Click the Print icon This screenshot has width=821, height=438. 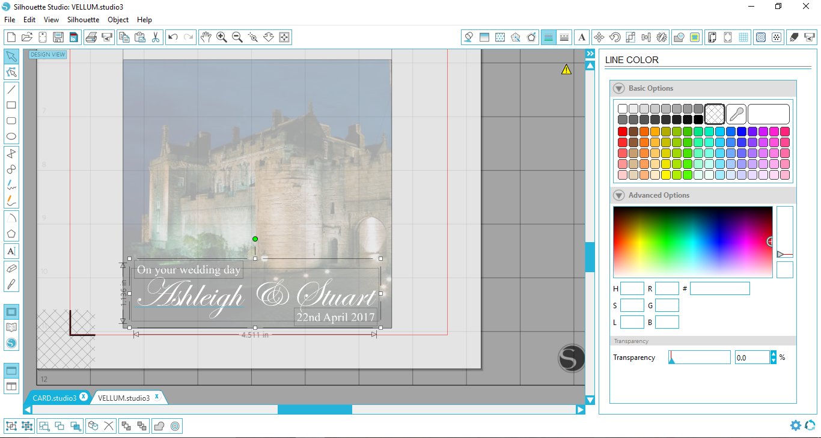(91, 37)
